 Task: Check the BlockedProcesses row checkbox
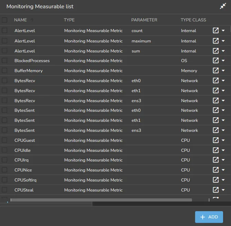(x=4, y=60)
